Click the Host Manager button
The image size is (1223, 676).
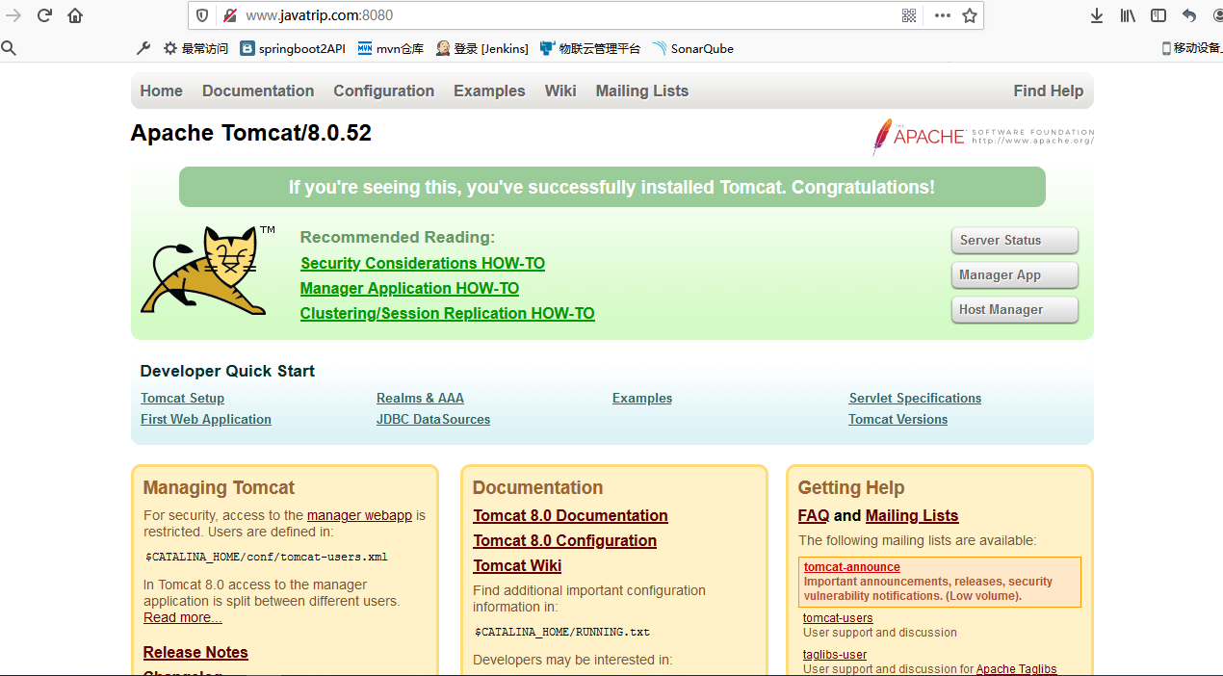(x=1014, y=309)
